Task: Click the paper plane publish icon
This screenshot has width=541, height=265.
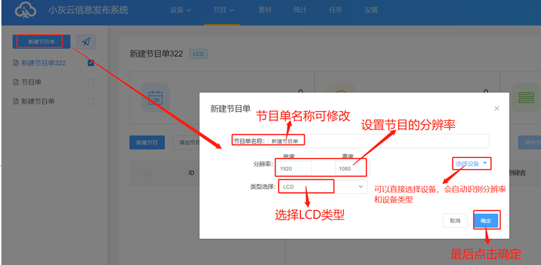Action: [86, 42]
